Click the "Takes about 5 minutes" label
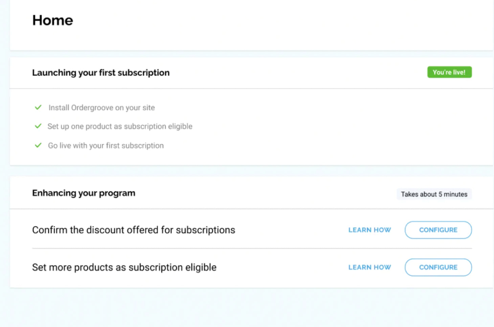This screenshot has height=327, width=494. [434, 194]
